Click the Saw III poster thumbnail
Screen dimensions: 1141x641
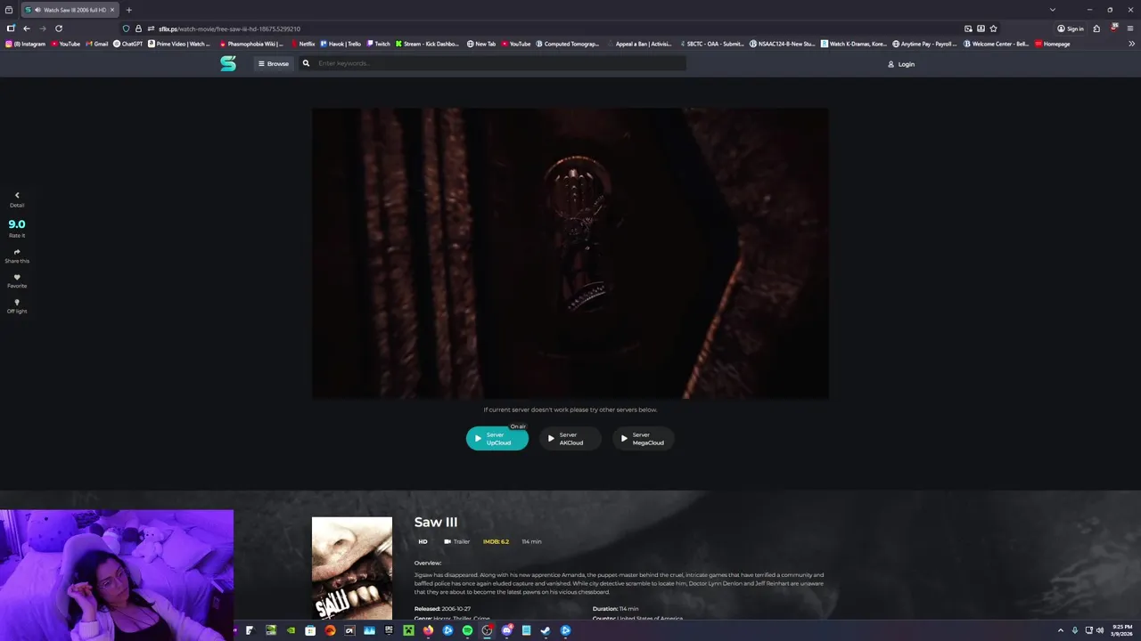352,568
